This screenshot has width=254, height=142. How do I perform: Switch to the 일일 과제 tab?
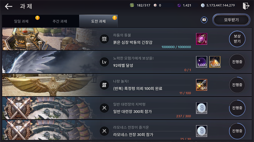[x=21, y=21]
